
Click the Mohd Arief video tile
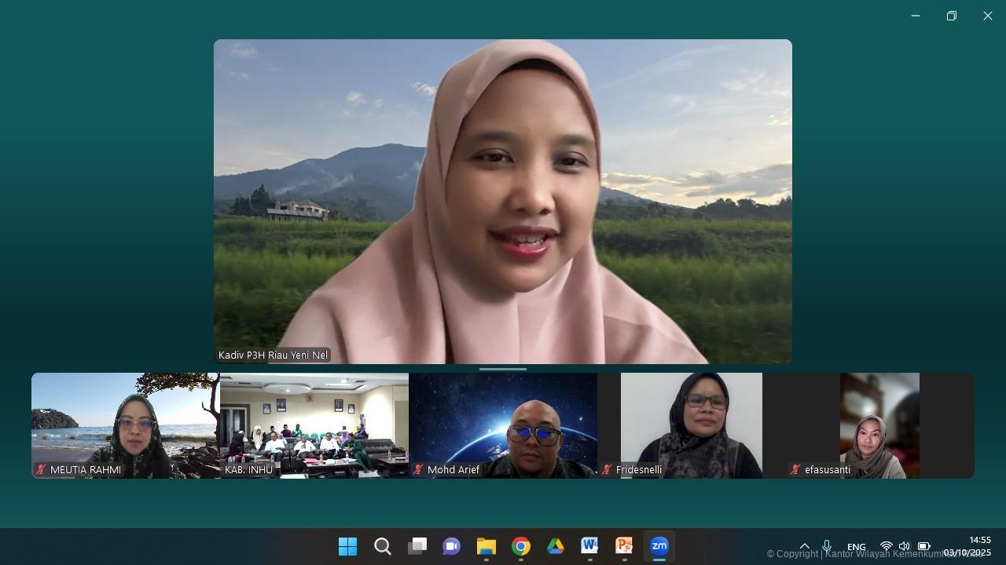pos(503,425)
